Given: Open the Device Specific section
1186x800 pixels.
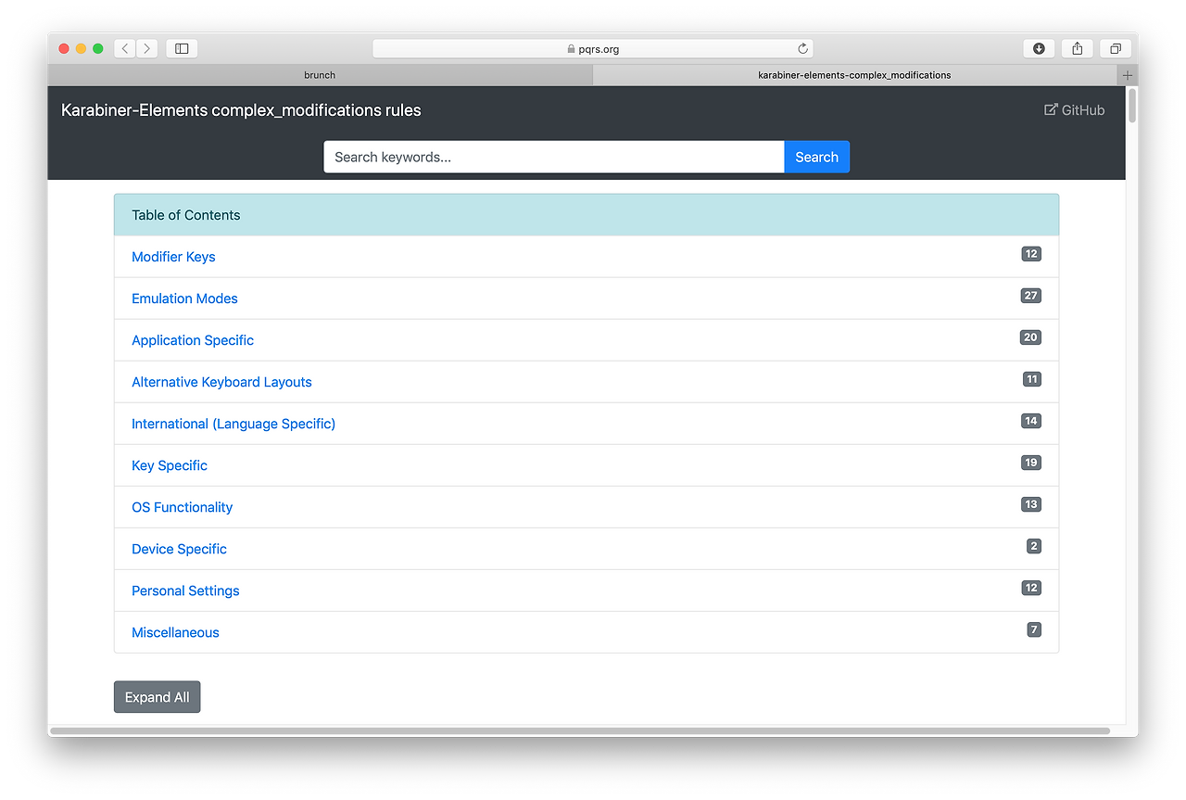Looking at the screenshot, I should click(179, 549).
